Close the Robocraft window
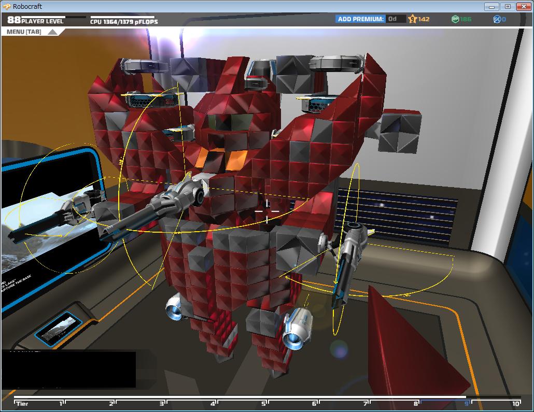534x412 pixels. 524,6
